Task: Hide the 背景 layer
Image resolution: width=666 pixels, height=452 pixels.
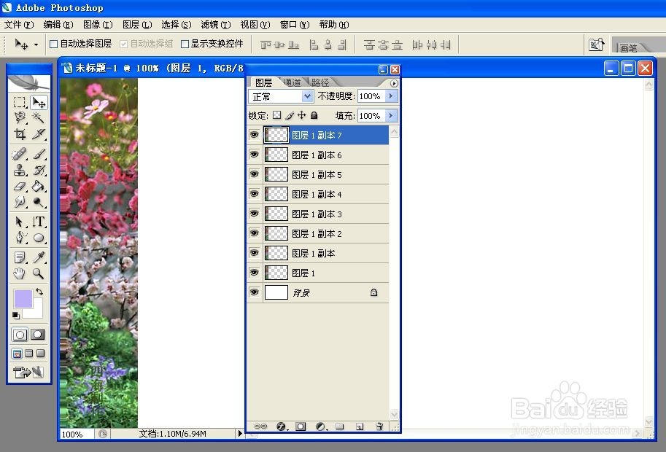Action: tap(254, 292)
